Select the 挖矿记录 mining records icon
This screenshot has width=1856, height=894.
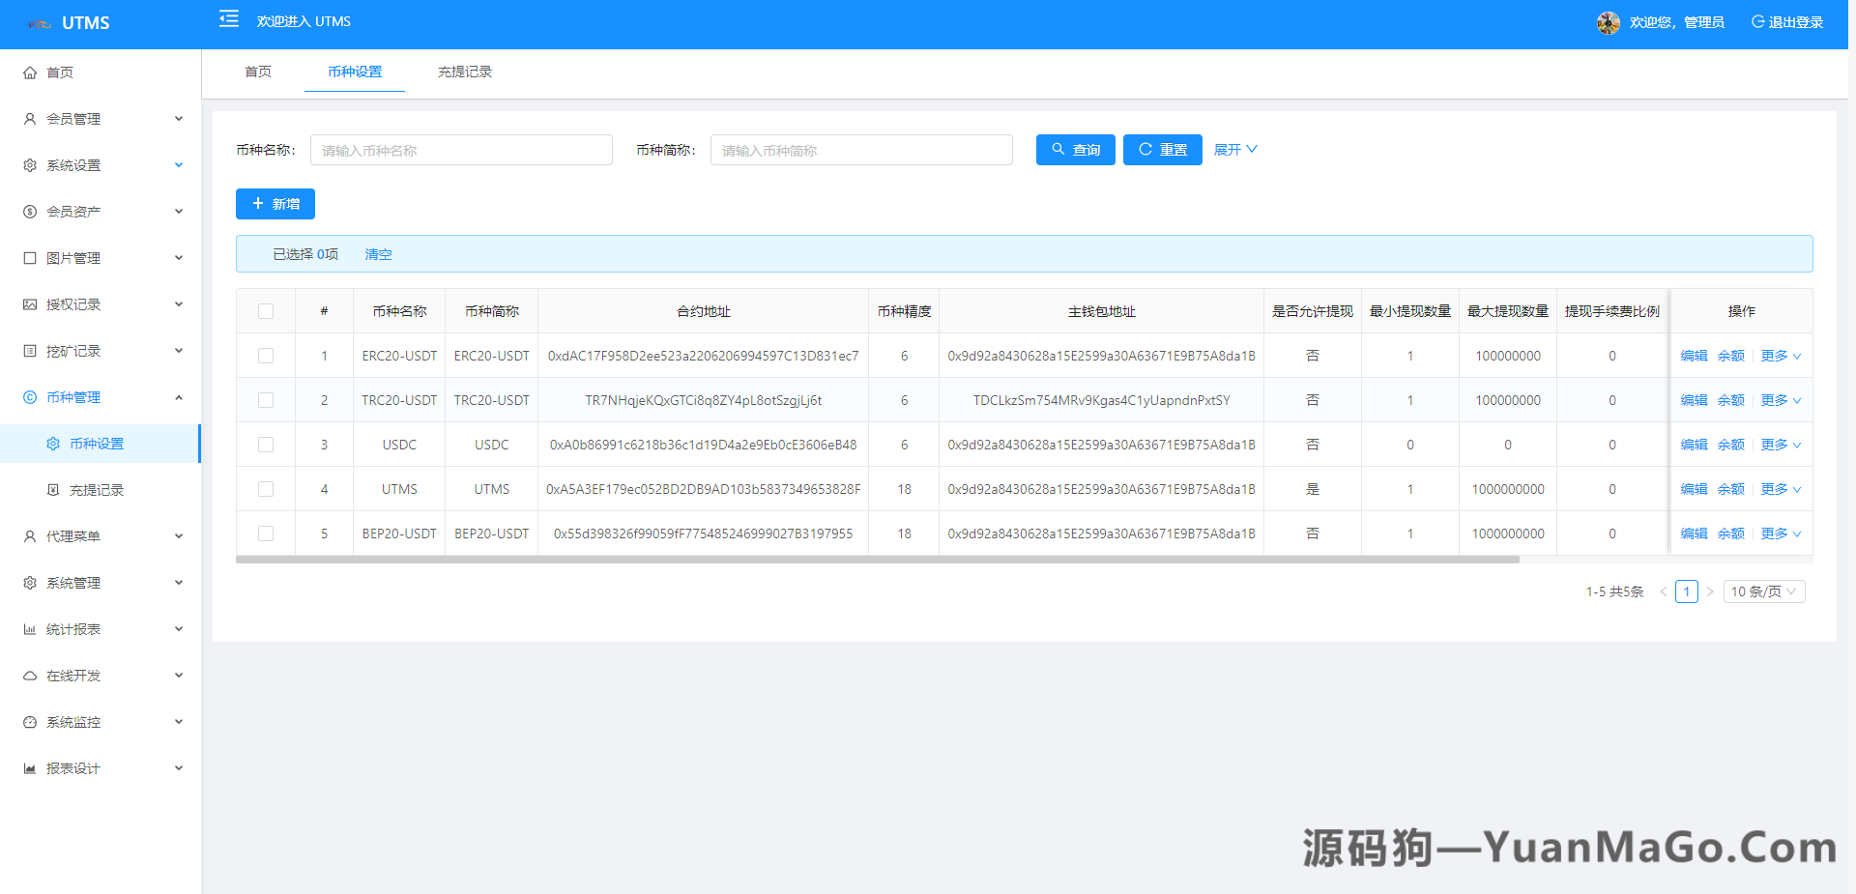(29, 350)
